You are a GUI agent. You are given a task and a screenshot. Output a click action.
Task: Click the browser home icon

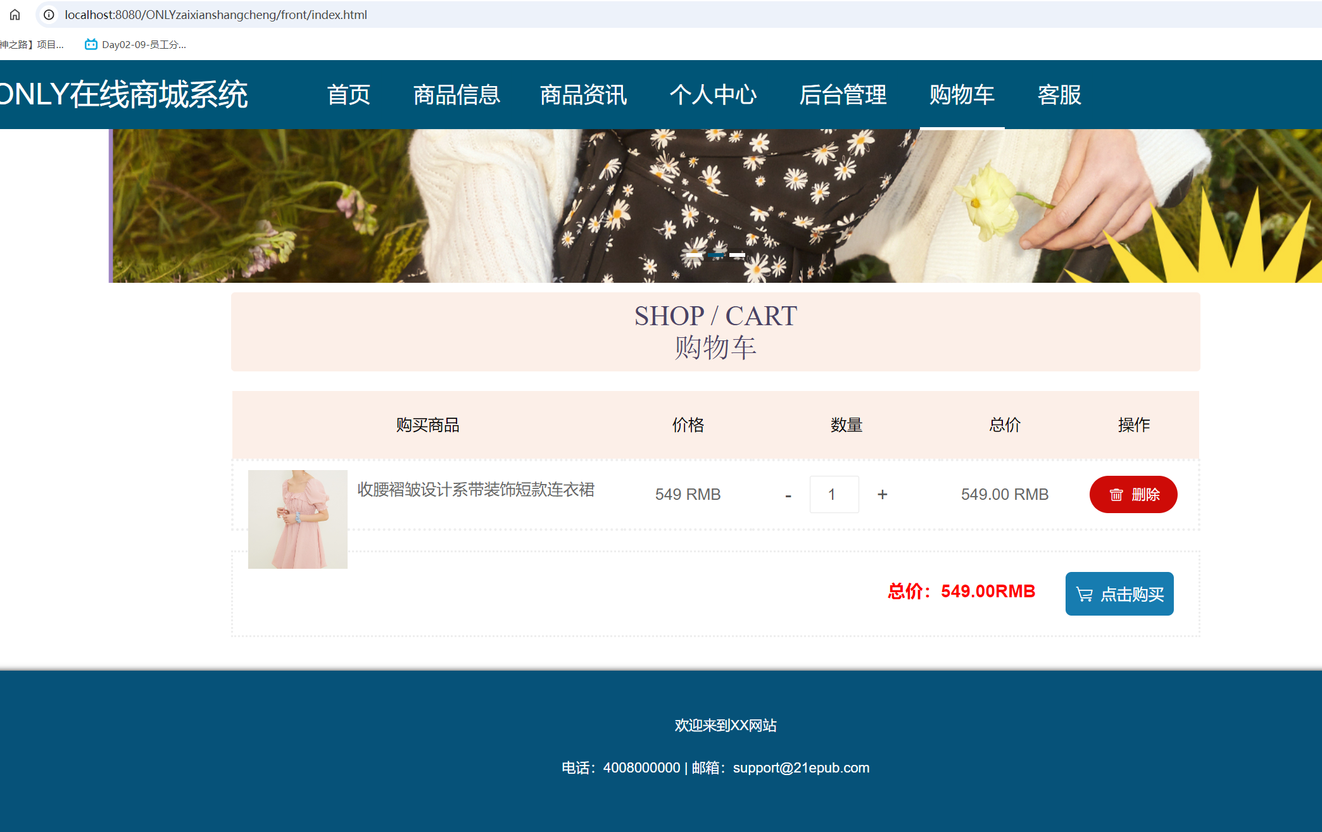[x=15, y=15]
